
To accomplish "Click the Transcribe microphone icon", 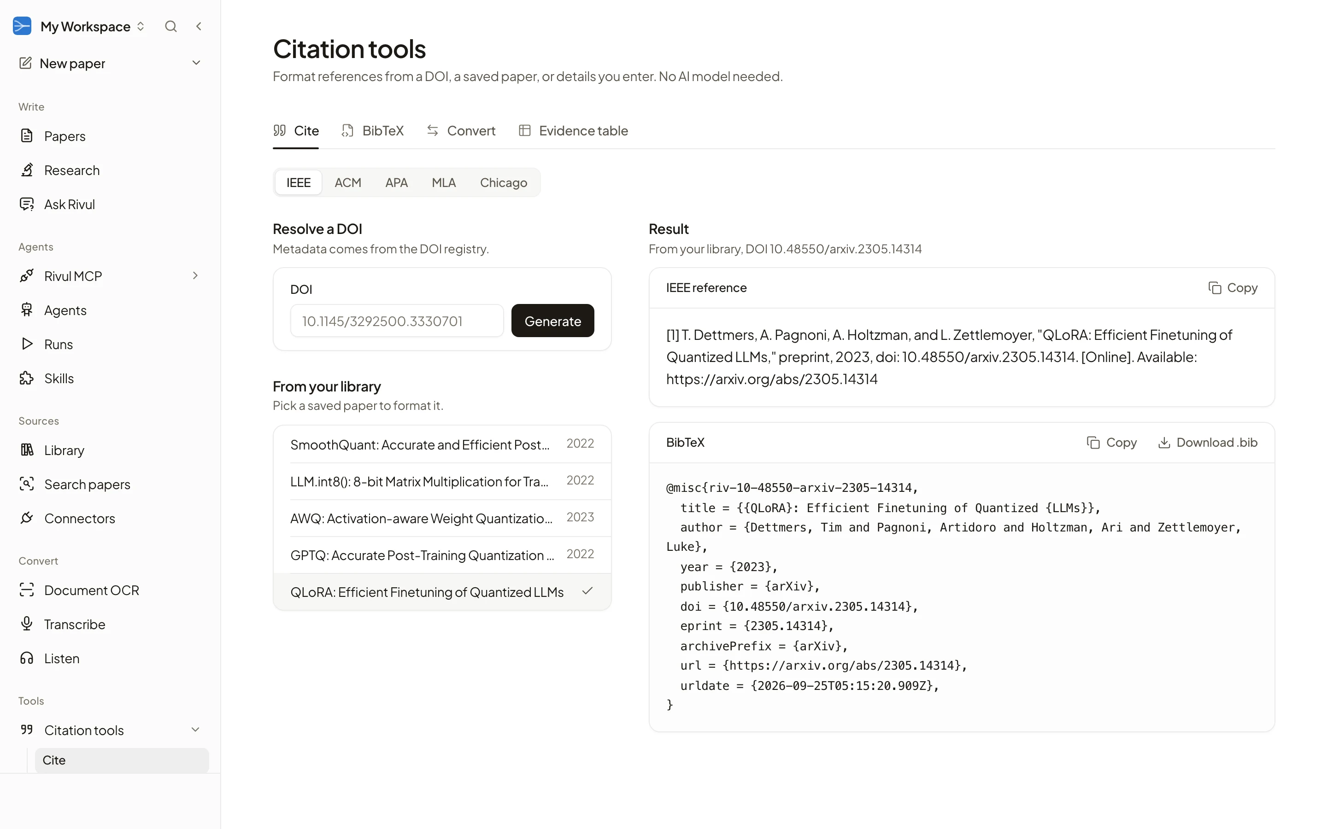I will (x=27, y=624).
